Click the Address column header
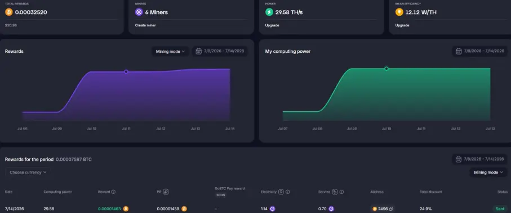This screenshot has width=511, height=213. tap(377, 192)
